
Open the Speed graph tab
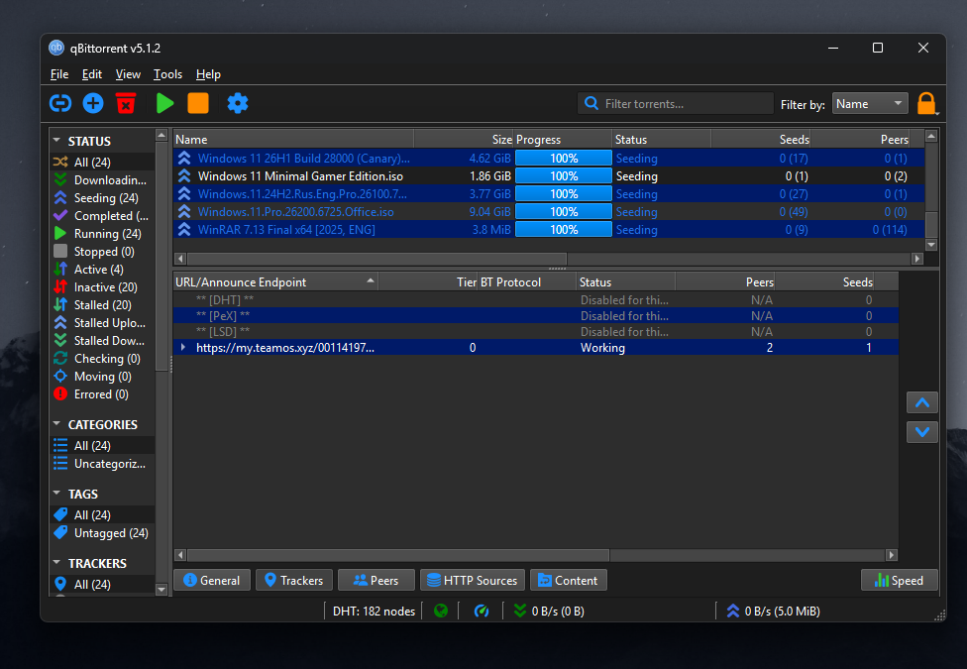900,580
